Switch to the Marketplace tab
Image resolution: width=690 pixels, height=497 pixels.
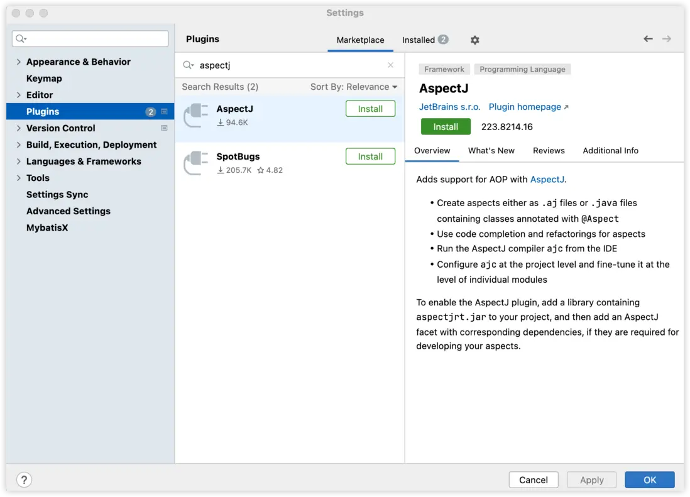click(x=360, y=40)
